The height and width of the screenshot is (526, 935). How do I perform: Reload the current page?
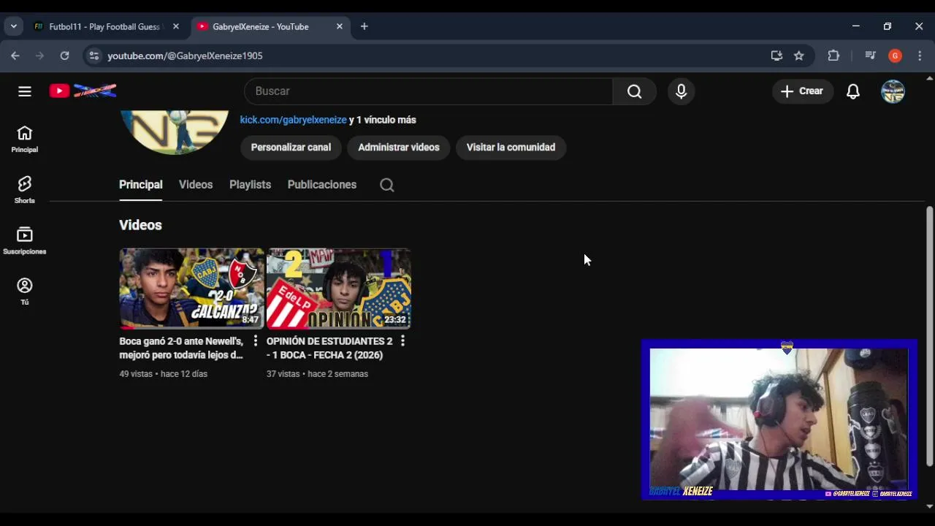[x=64, y=56]
